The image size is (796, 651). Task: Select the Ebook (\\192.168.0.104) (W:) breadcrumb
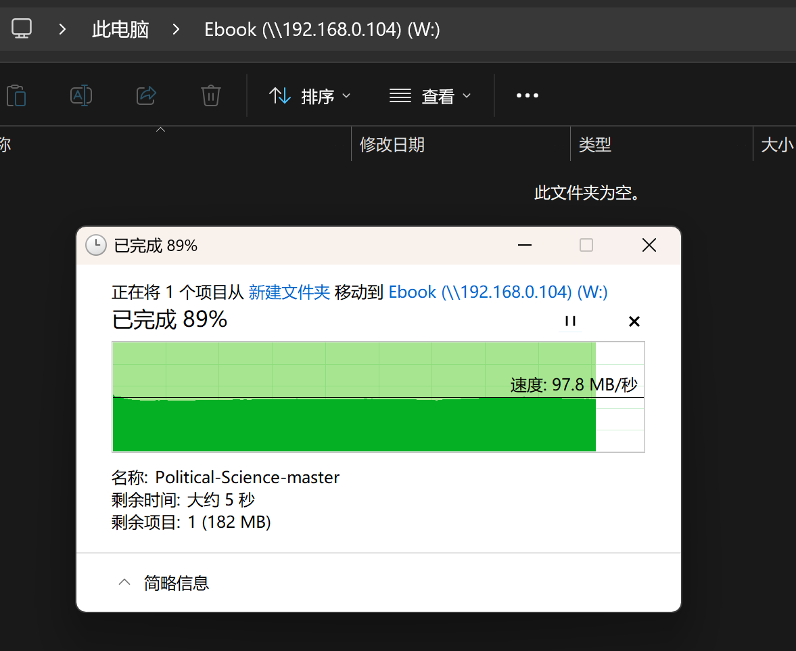322,30
